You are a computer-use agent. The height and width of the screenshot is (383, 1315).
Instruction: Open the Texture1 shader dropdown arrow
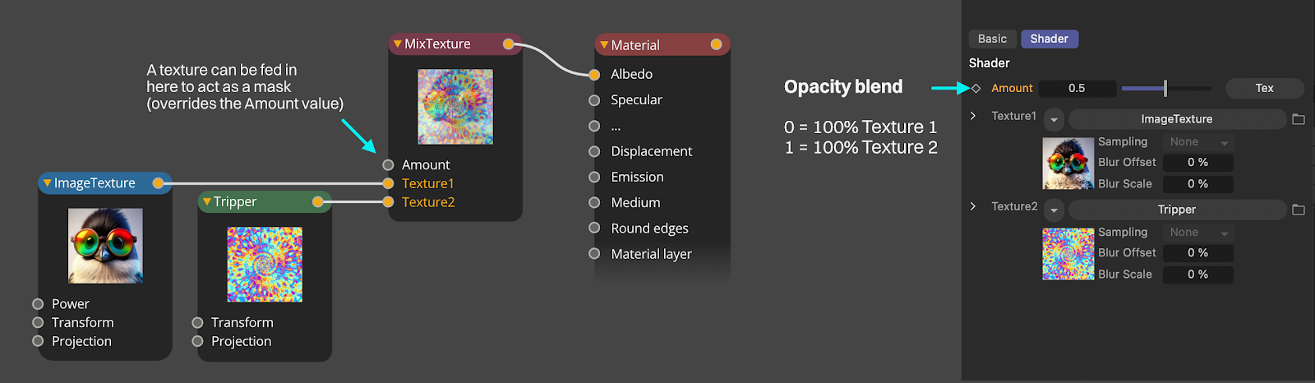pos(1054,120)
